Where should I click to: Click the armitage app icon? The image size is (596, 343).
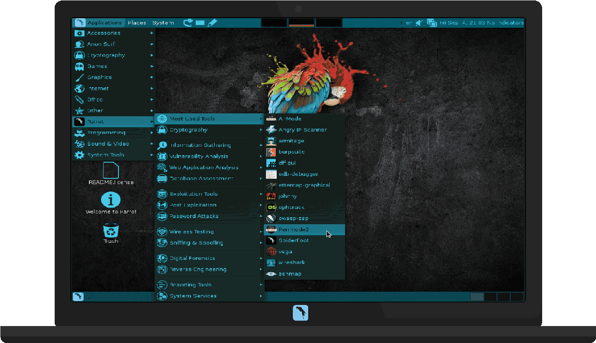[x=271, y=141]
